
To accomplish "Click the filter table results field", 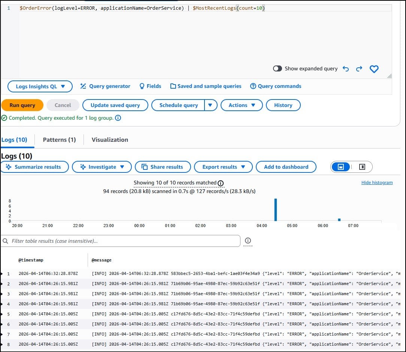I will [x=120, y=241].
